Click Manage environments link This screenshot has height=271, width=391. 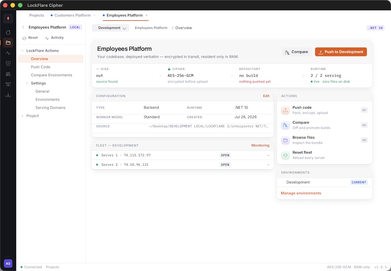click(301, 193)
